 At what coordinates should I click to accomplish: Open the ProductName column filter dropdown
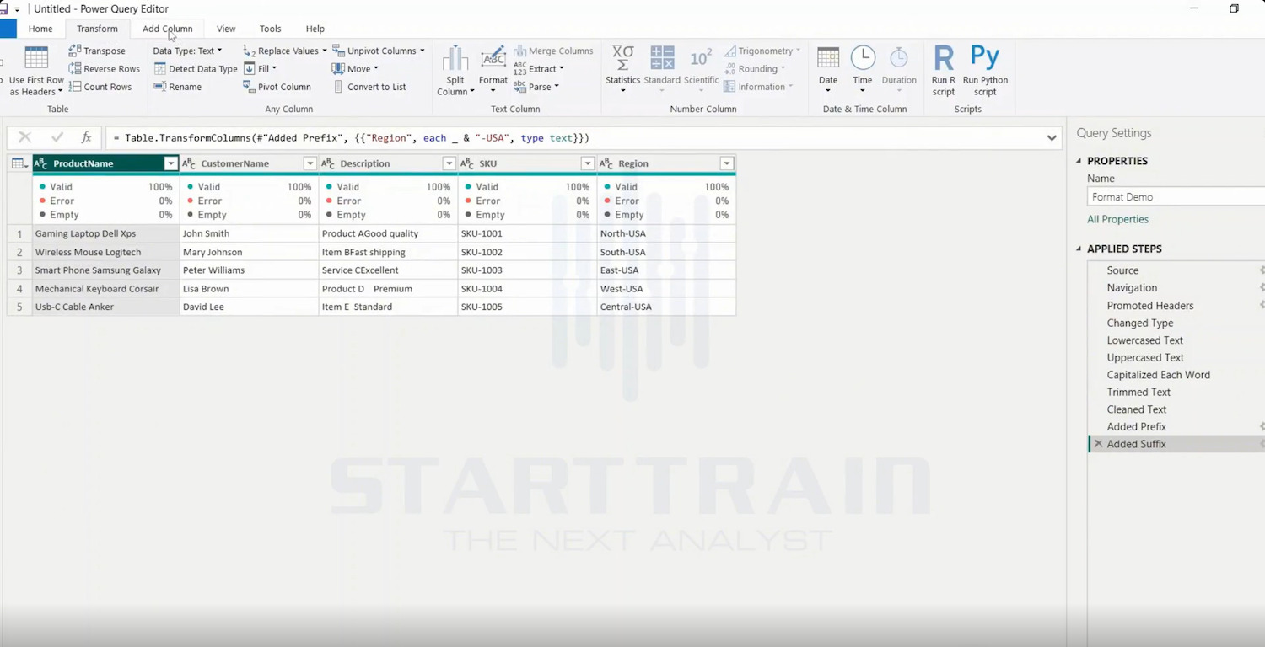tap(170, 163)
